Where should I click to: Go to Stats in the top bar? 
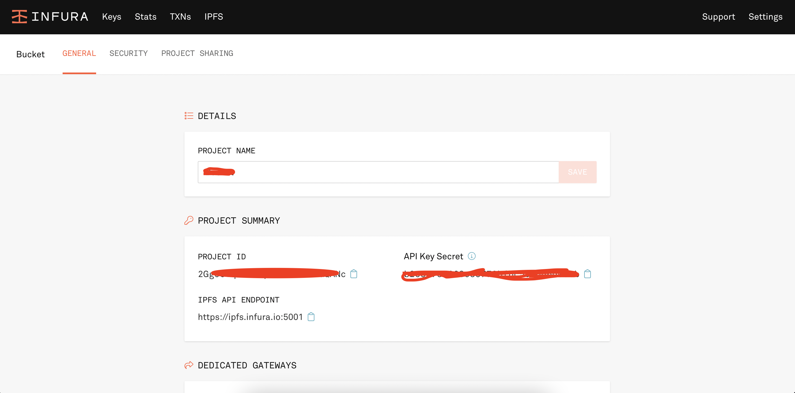coord(146,17)
